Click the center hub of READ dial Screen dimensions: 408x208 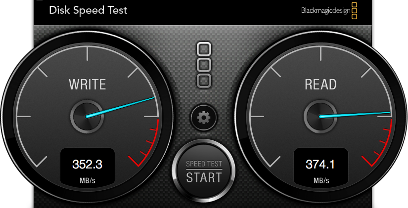(320, 117)
